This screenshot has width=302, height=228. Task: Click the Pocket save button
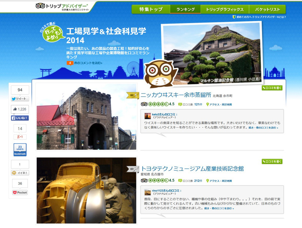(20, 192)
